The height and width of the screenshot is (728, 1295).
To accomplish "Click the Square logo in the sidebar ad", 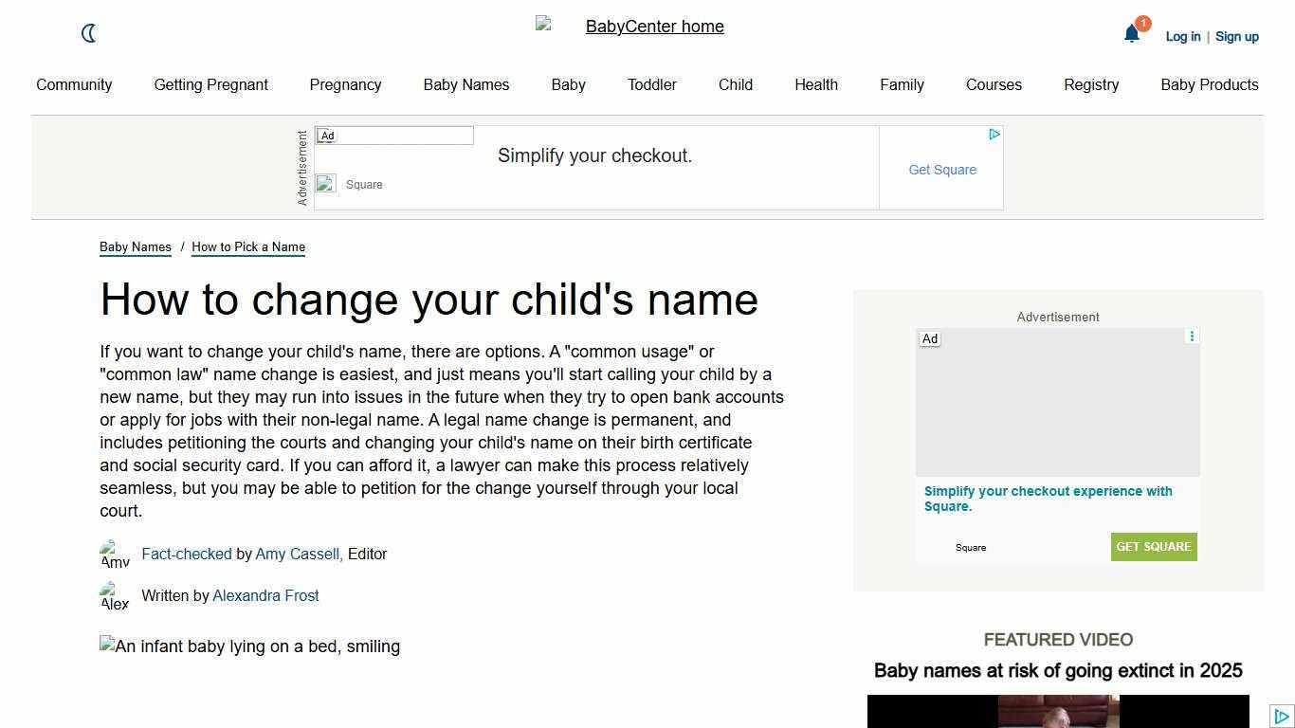I will coord(971,547).
